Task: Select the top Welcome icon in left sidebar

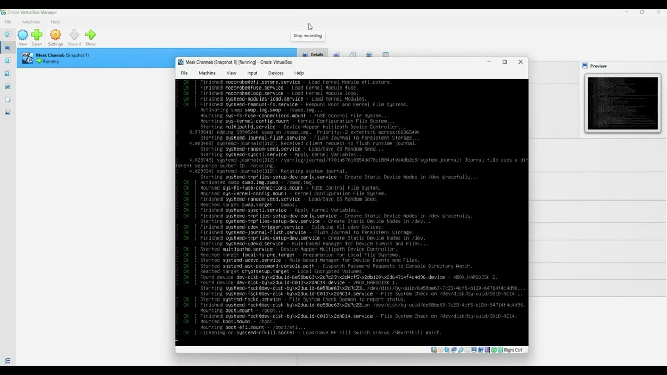Action: tap(7, 34)
